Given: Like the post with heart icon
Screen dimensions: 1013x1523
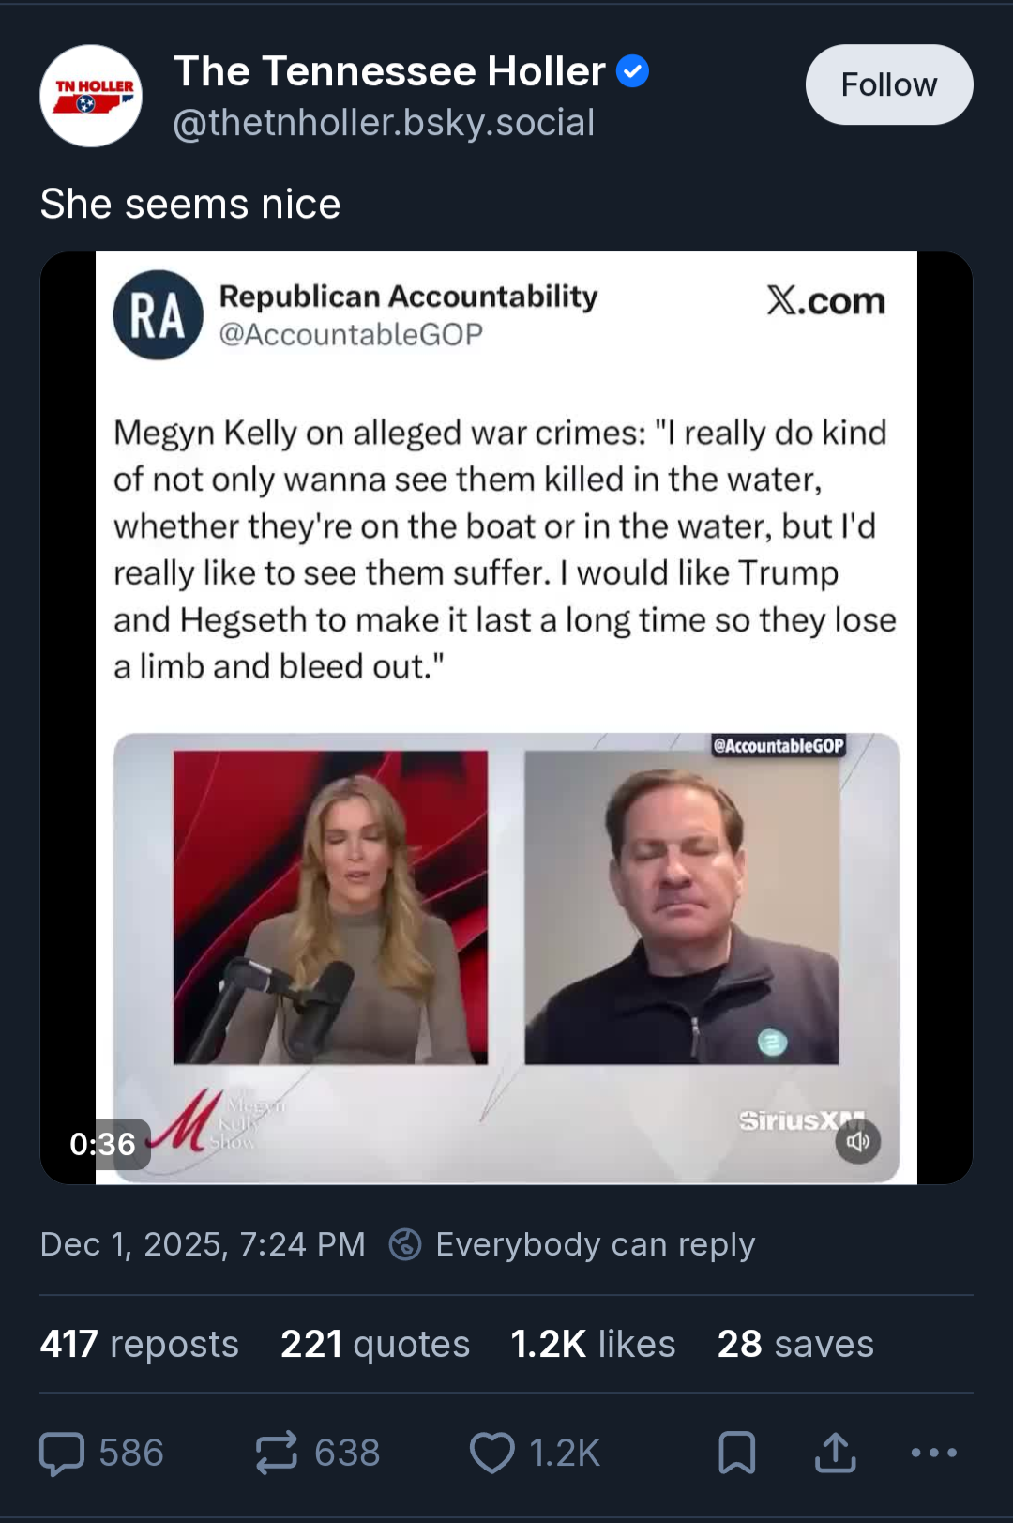Looking at the screenshot, I should tap(491, 1453).
